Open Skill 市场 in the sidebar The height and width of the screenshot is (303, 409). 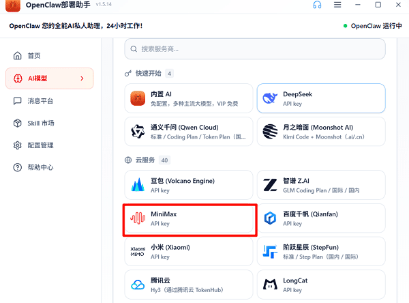pos(50,123)
